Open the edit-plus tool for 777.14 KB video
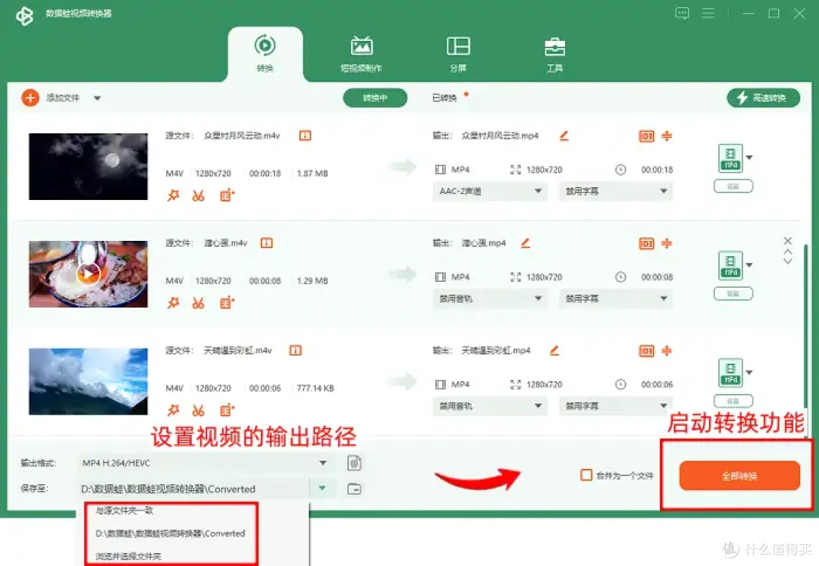 pos(227,410)
